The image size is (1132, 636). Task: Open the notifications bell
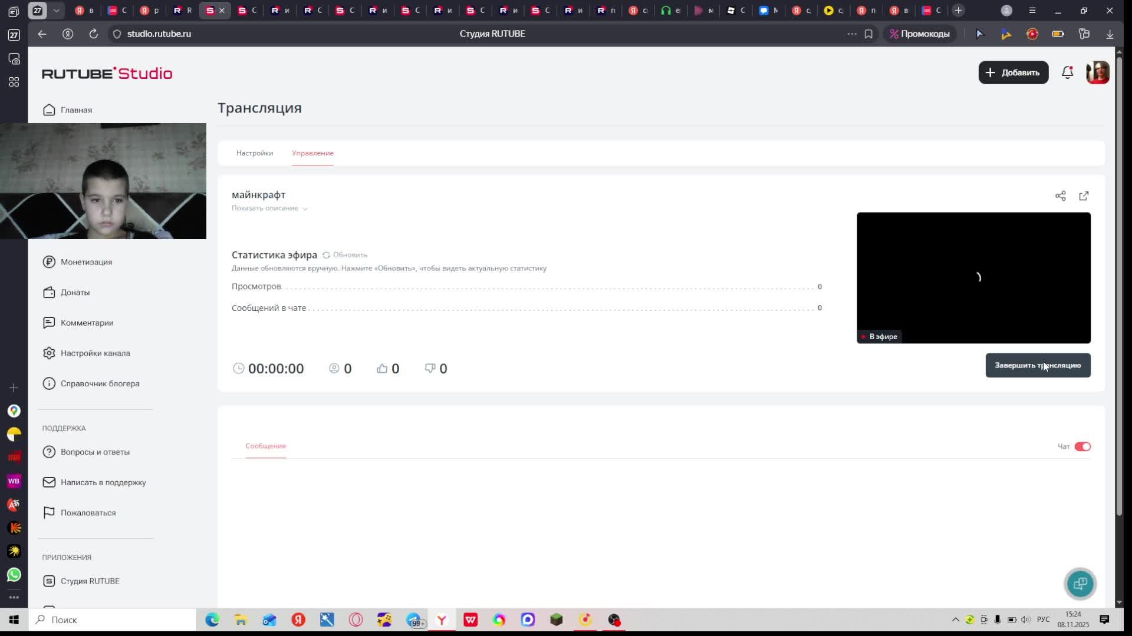pyautogui.click(x=1067, y=72)
